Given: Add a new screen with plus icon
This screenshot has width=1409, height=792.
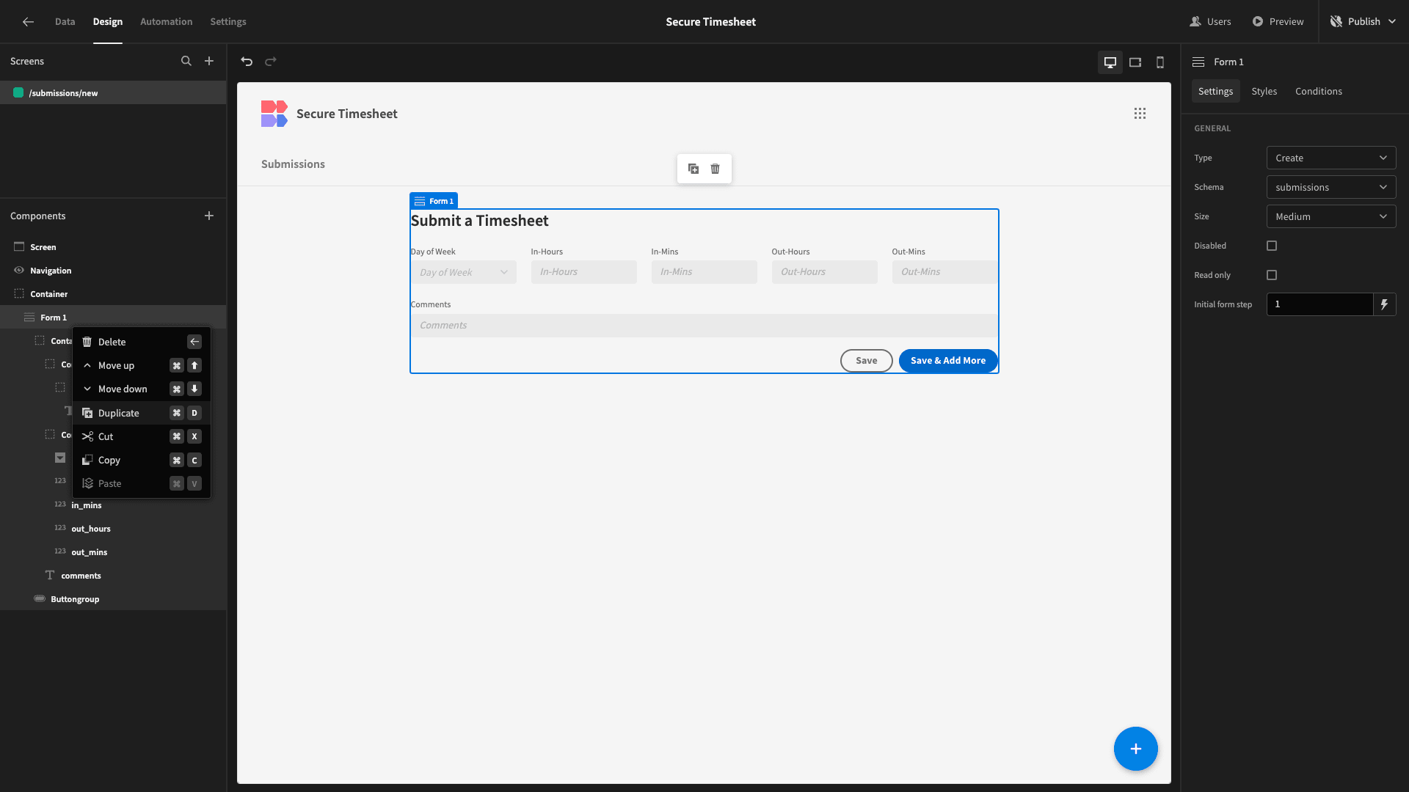Looking at the screenshot, I should point(209,62).
